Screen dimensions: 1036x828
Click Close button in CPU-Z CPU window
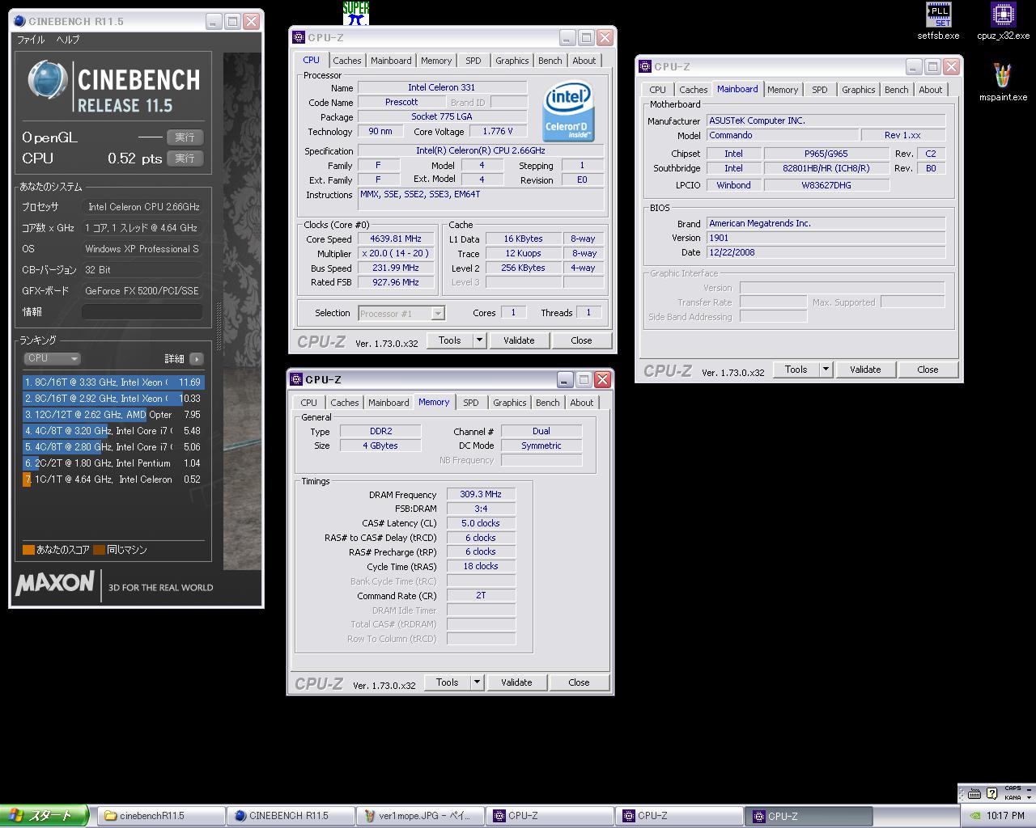(x=581, y=340)
